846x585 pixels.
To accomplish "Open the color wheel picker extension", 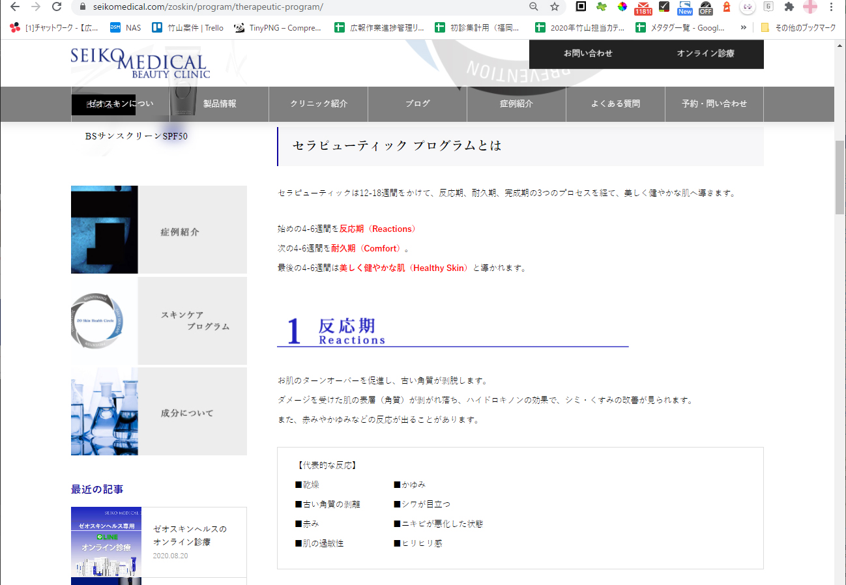I will pos(622,7).
